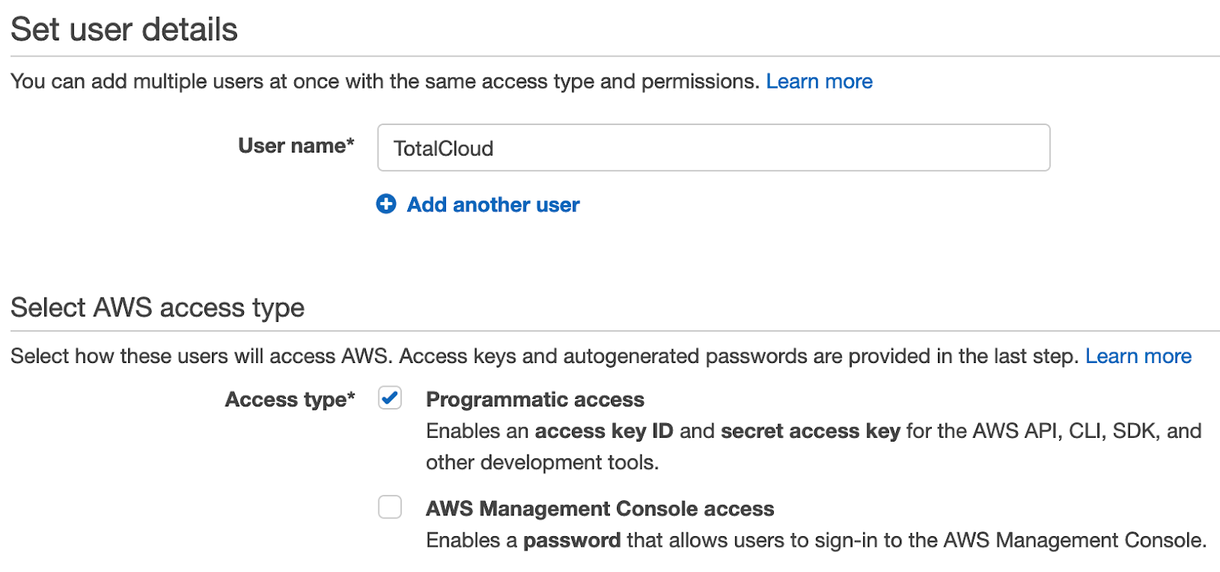Click the Programmatic access bold label

(535, 400)
